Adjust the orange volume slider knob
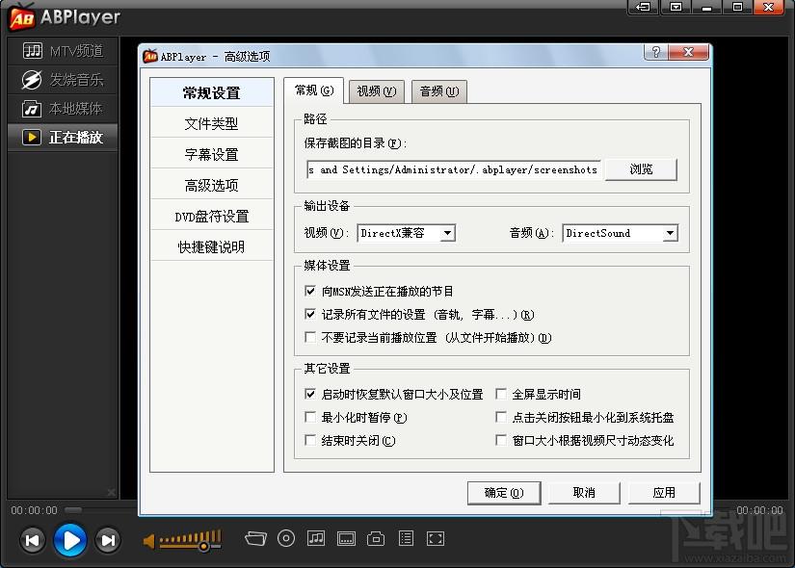795x568 pixels. 203,546
